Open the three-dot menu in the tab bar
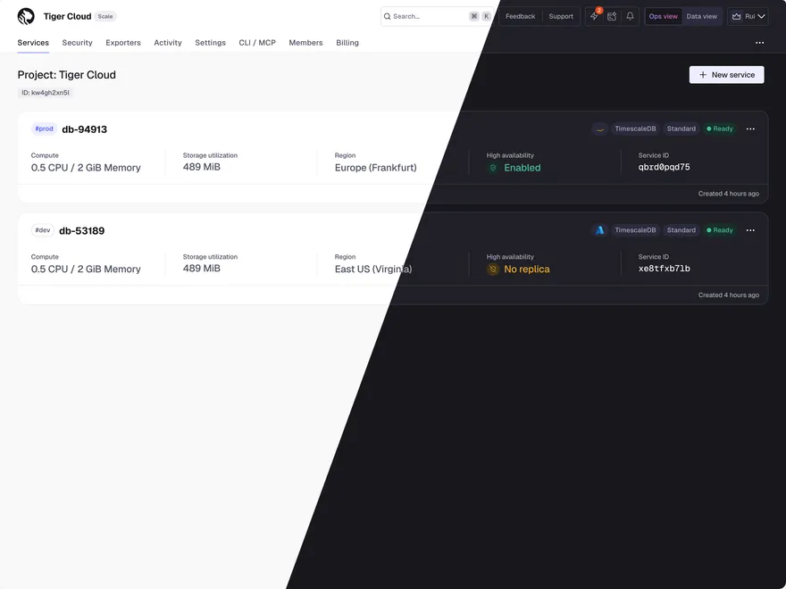The height and width of the screenshot is (589, 786). [x=759, y=43]
